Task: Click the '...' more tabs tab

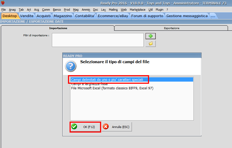Action: click(213, 16)
